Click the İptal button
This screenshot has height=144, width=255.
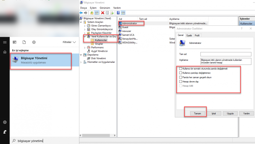[x=214, y=113]
